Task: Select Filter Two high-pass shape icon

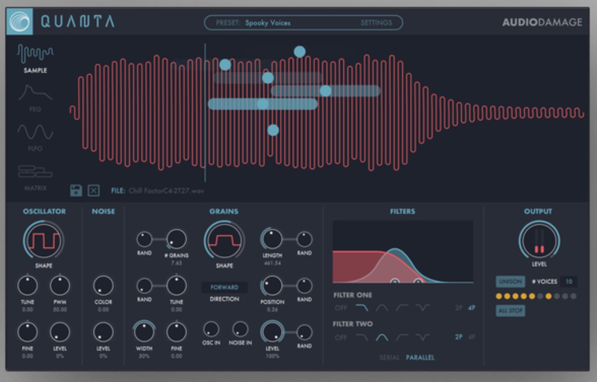Action: pos(402,337)
